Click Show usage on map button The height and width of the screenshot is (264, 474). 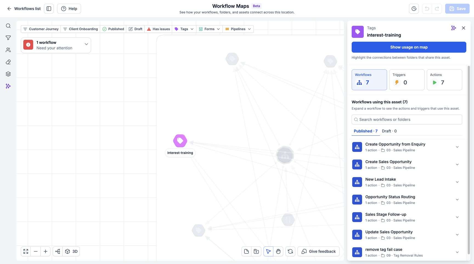[409, 47]
